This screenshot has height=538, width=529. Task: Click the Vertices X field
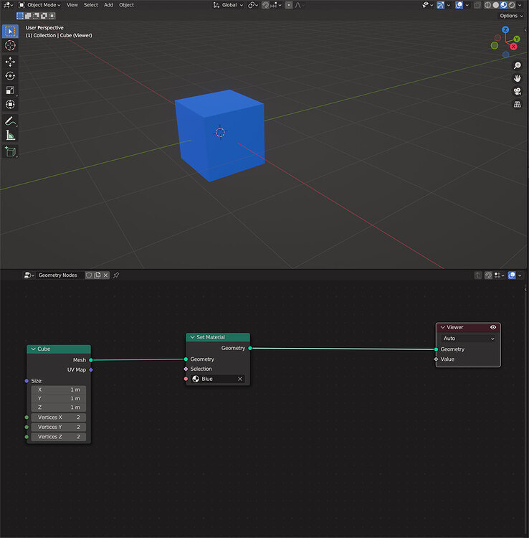click(x=58, y=417)
